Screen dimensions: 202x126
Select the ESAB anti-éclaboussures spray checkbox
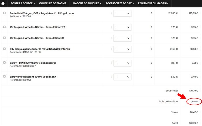tap(4, 63)
